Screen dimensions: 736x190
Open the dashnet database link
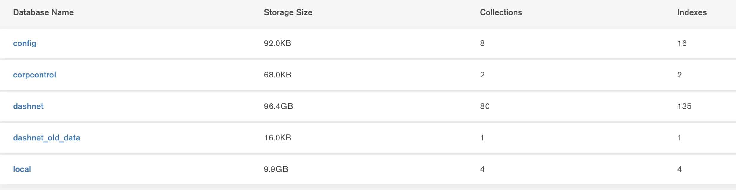pyautogui.click(x=28, y=106)
